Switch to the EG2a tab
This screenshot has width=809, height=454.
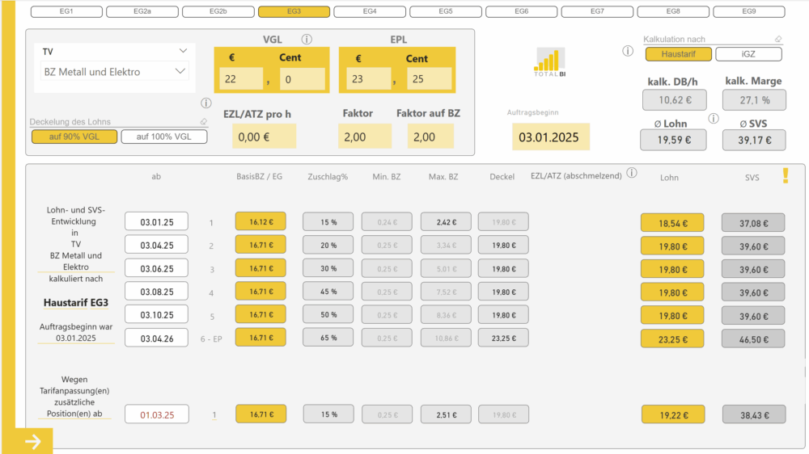click(x=142, y=12)
